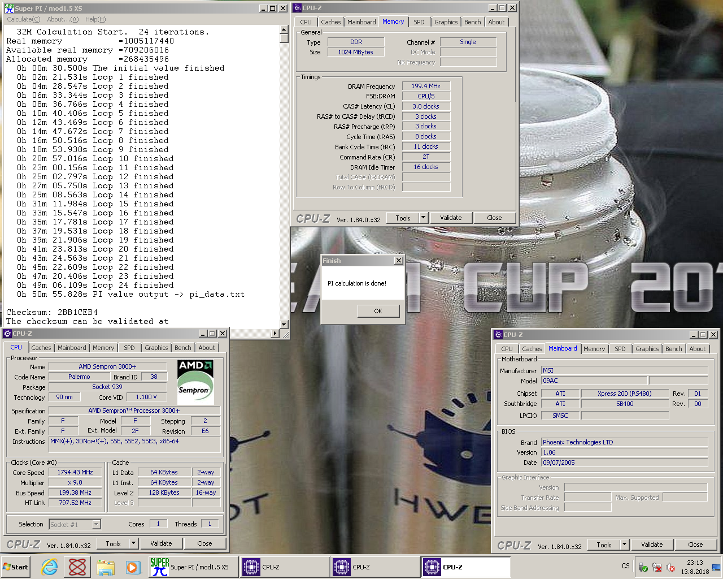Open CPU tab in Mainboard CPU-Z window
The height and width of the screenshot is (579, 723).
coord(507,349)
